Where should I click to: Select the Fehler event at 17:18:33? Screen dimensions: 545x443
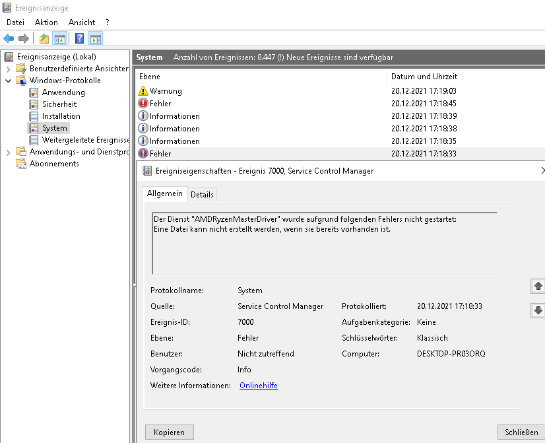click(340, 153)
